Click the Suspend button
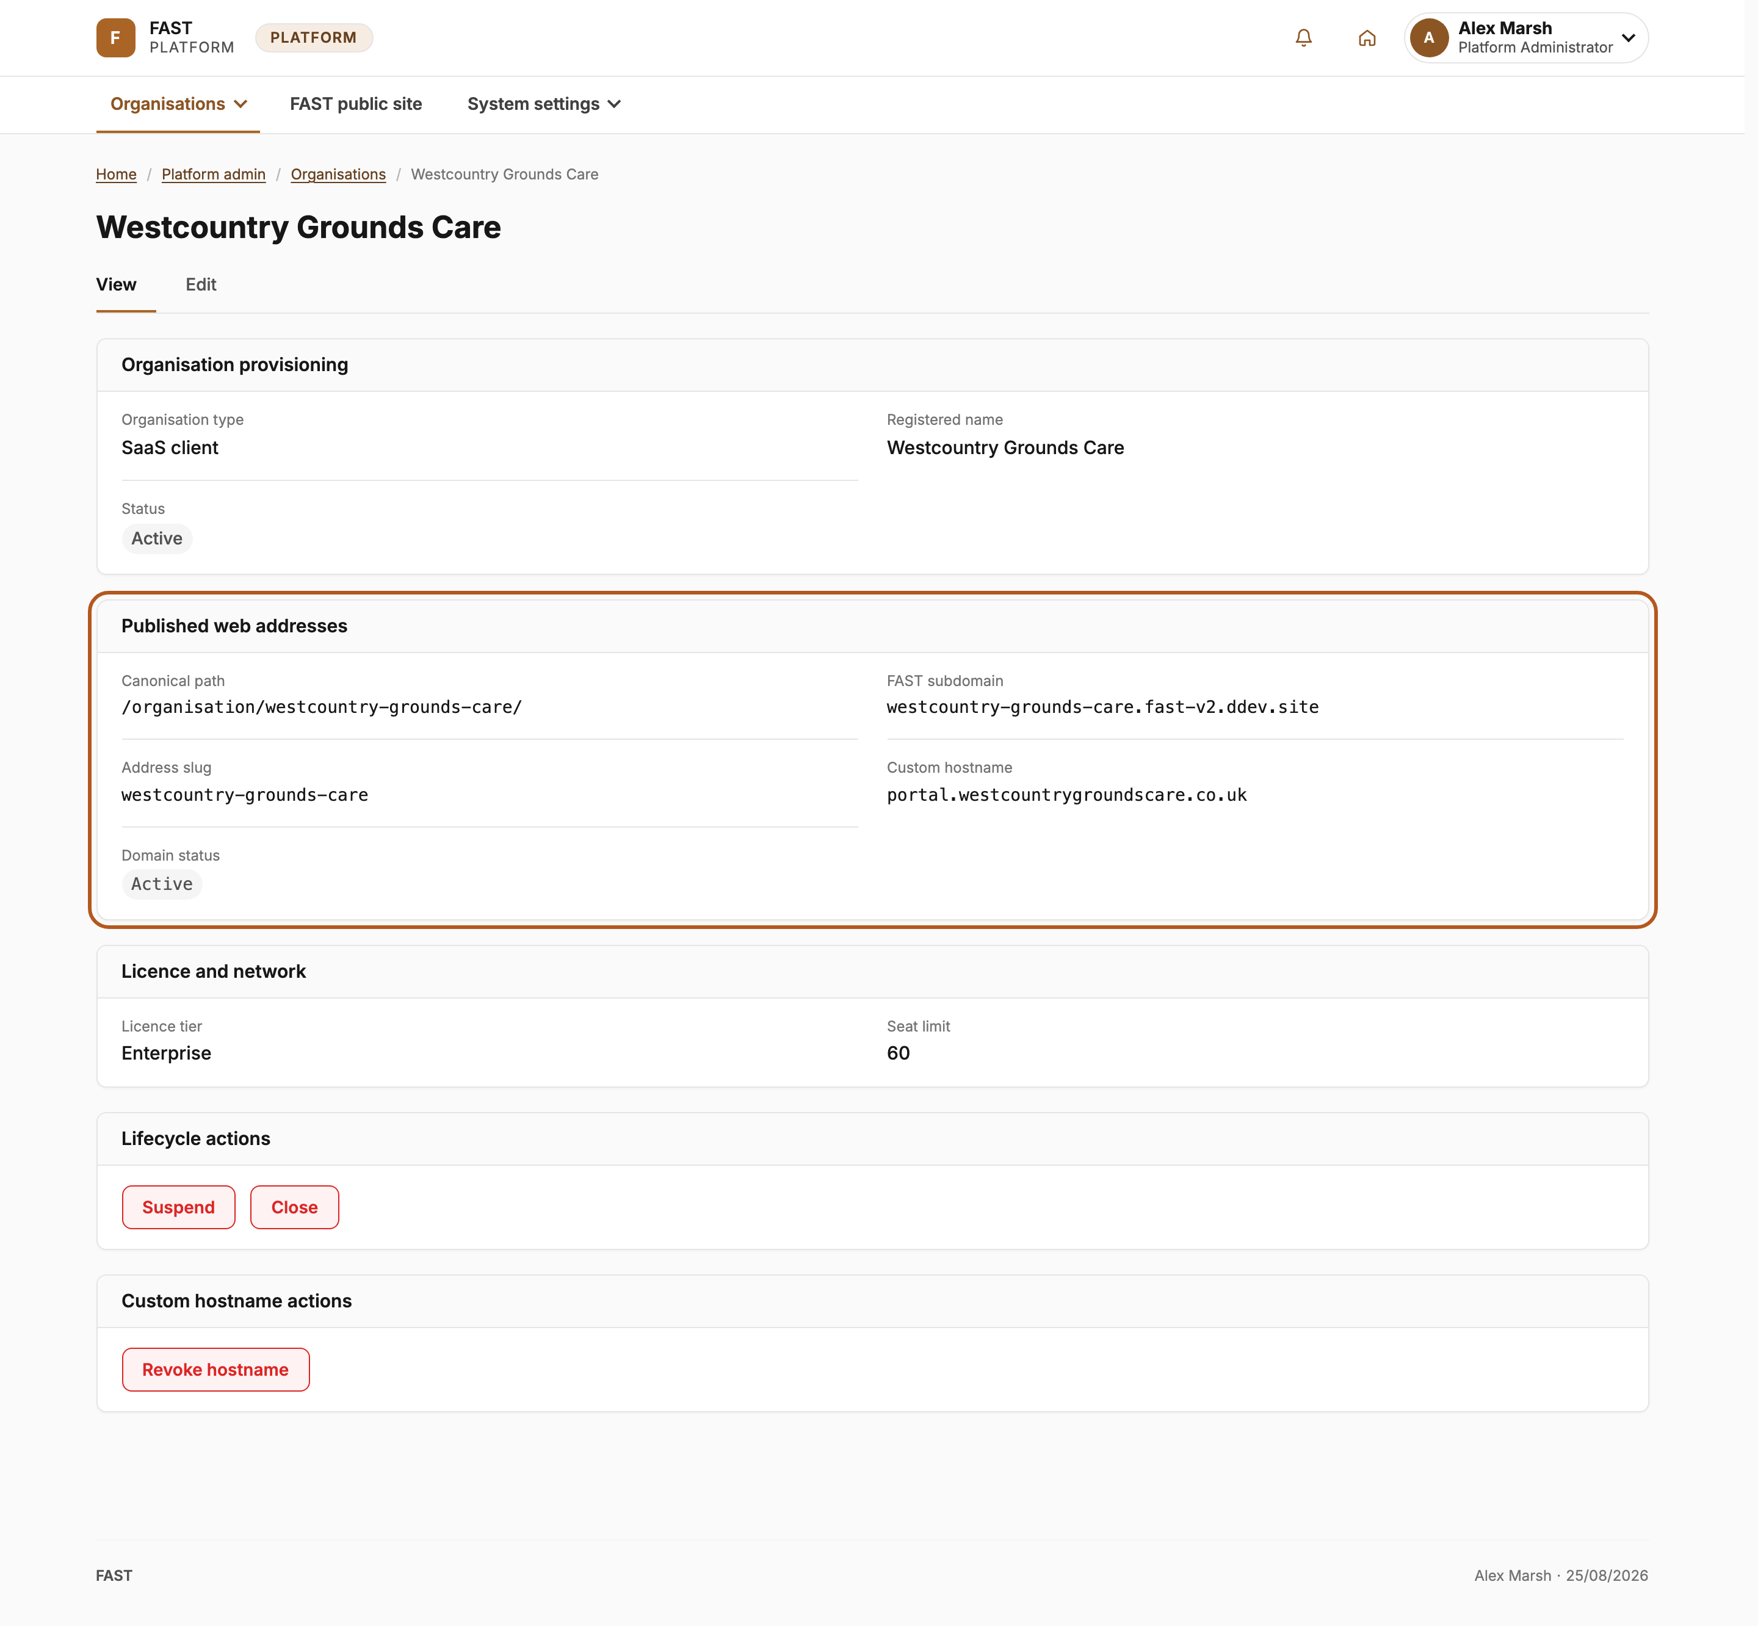 click(179, 1207)
